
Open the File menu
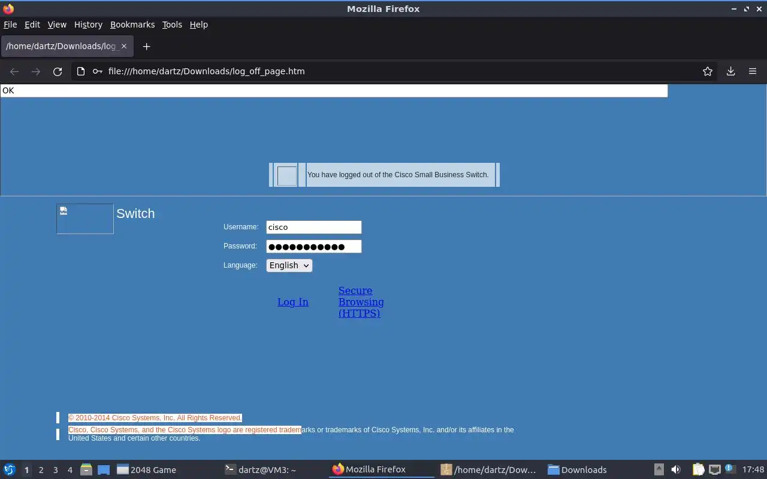tap(10, 25)
